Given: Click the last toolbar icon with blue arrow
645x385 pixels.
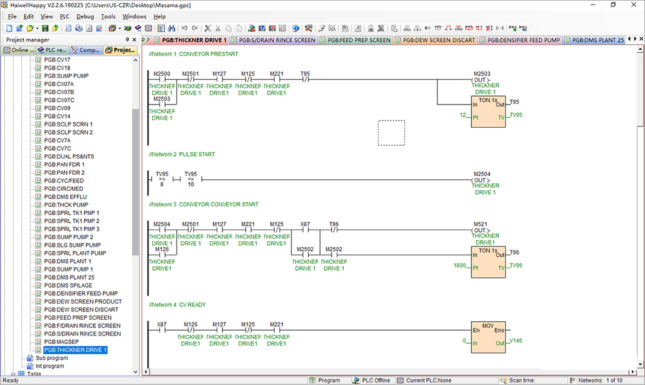Looking at the screenshot, I should (x=523, y=28).
